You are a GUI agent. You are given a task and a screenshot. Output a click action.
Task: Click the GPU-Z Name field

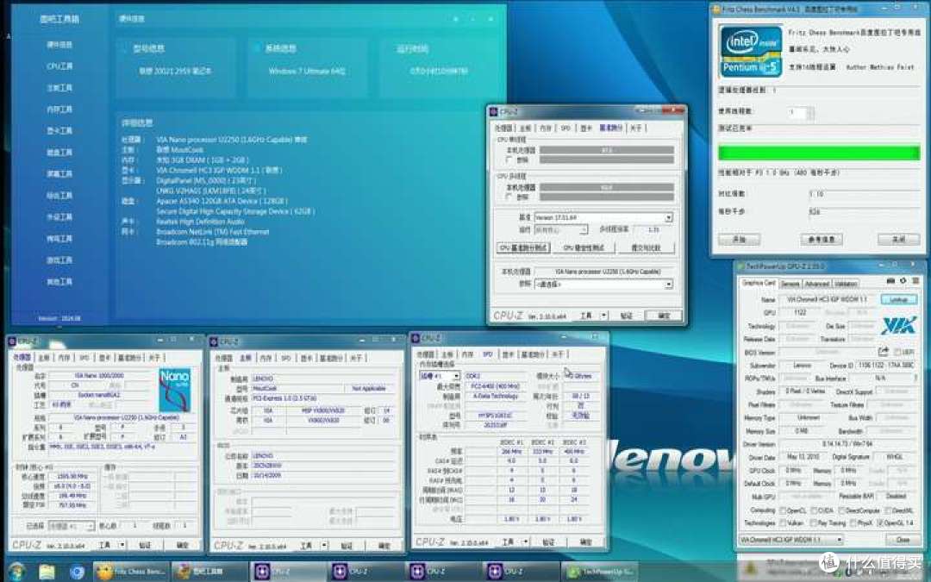click(x=828, y=299)
